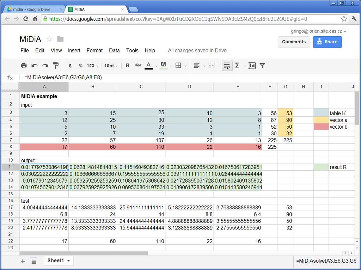This screenshot has height=270, width=361.
Task: Open the View menu
Action: point(56,50)
